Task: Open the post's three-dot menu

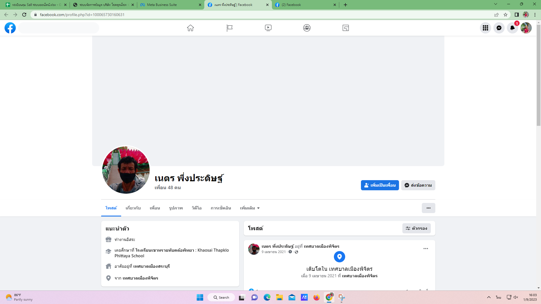Action: click(x=425, y=249)
